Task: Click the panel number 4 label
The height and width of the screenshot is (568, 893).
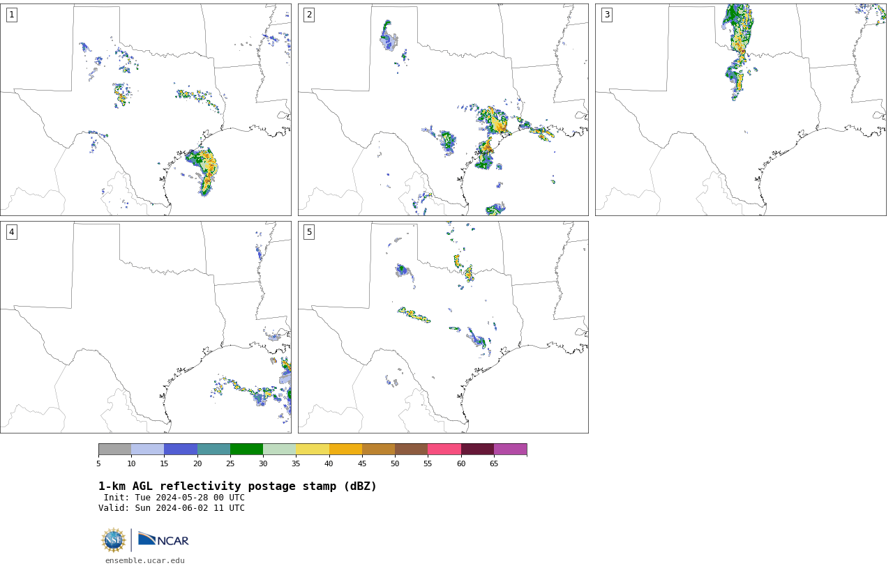Action: [x=12, y=232]
